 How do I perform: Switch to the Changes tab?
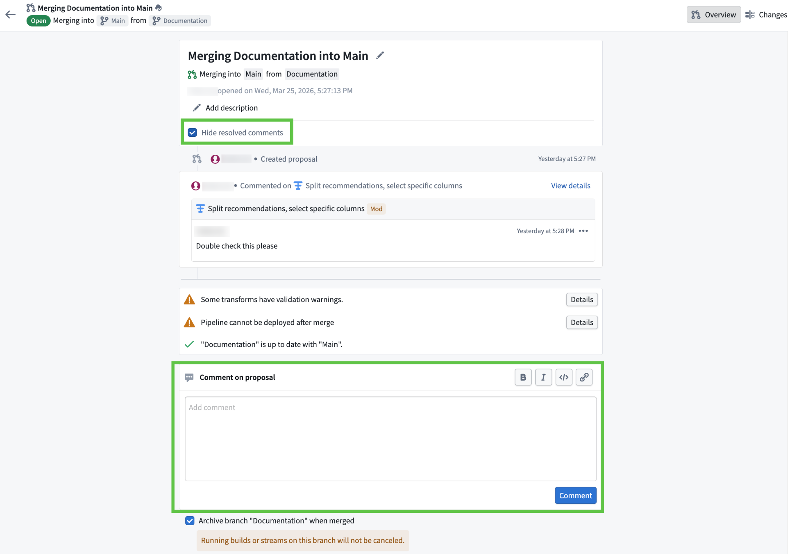coord(766,15)
